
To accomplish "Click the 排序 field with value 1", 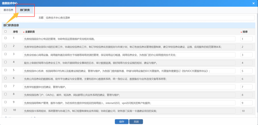I will point(246,39).
